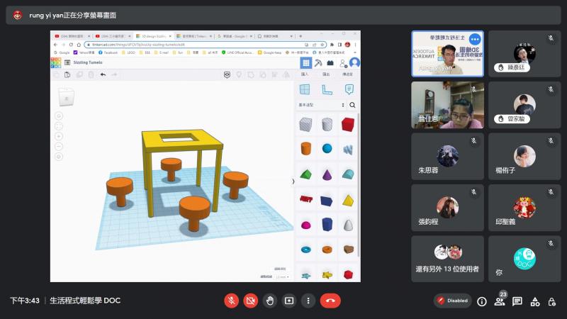
Task: Pick the magenta Half Sphere shape
Action: coord(306,225)
